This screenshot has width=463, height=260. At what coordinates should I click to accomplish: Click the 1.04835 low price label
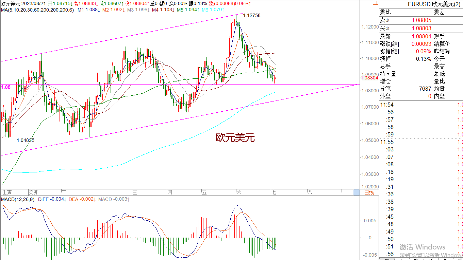click(x=26, y=140)
